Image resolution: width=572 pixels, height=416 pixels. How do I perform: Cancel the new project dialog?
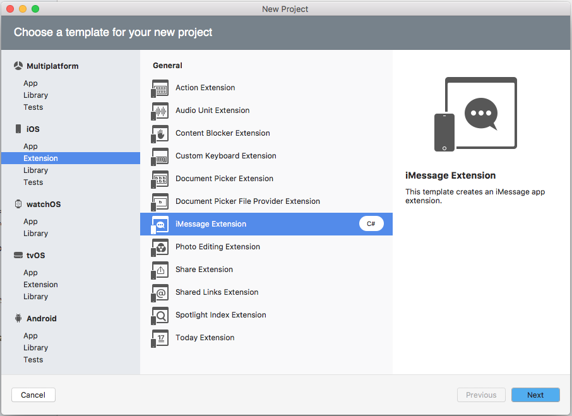[33, 395]
